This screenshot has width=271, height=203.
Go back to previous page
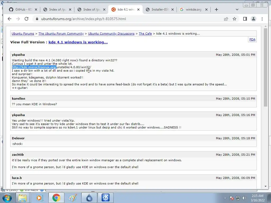[x=10, y=19]
